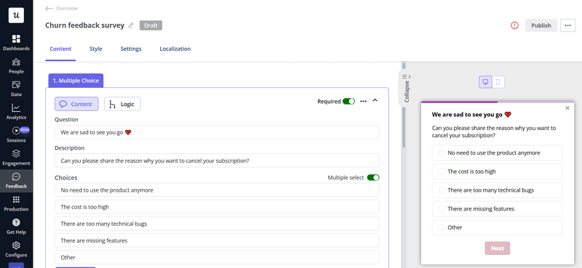This screenshot has width=582, height=268.
Task: Edit 'There are too many technical bugs' choice field
Action: [217, 224]
